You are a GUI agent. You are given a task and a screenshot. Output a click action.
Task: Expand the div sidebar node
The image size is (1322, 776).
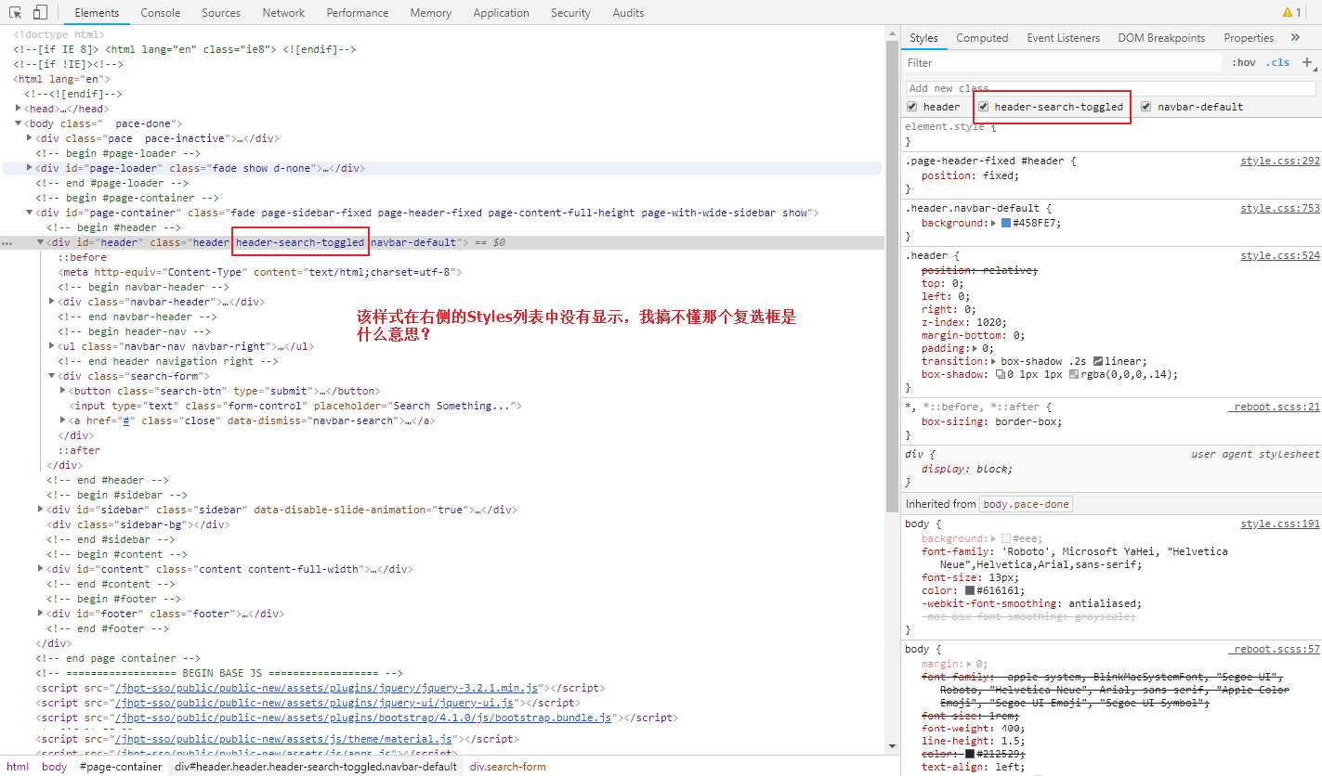[x=41, y=510]
